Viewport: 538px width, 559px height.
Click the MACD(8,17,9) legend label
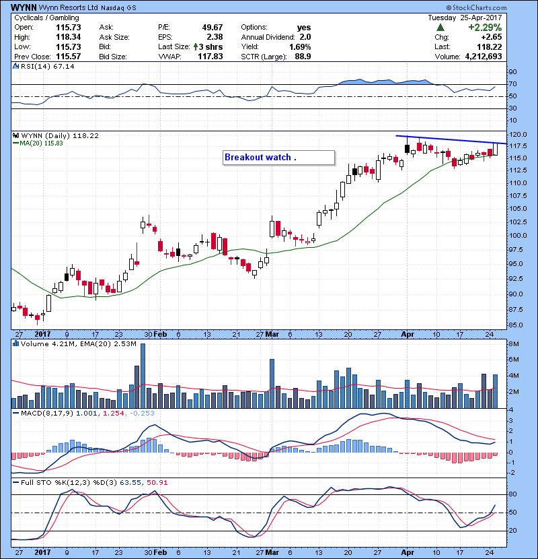[47, 414]
